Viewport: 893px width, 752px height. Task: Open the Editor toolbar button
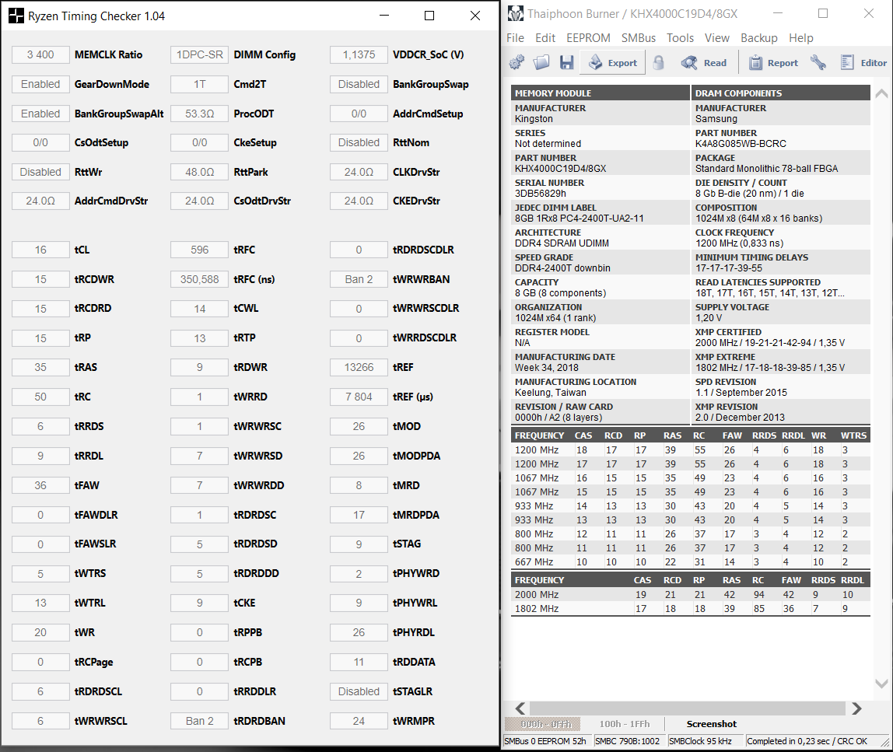pyautogui.click(x=863, y=63)
